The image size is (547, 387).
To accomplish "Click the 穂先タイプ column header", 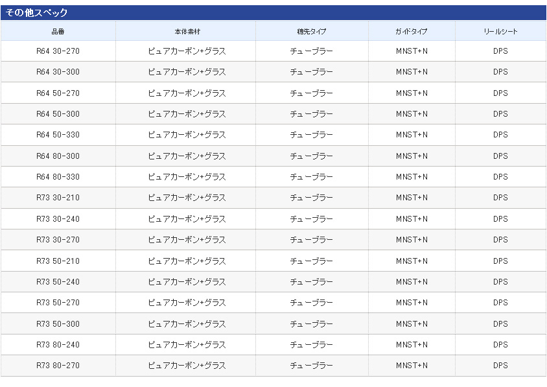I will [x=312, y=32].
